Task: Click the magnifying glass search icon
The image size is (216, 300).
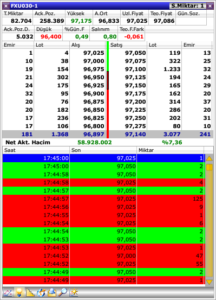Action: (x=63, y=293)
